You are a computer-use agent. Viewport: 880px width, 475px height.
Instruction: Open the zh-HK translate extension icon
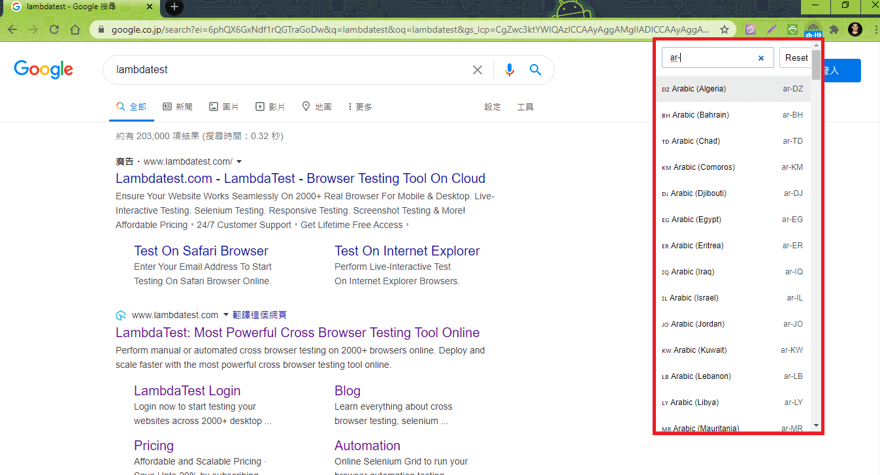pyautogui.click(x=813, y=29)
